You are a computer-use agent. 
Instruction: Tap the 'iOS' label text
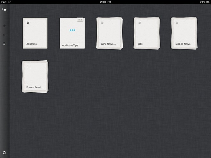140,44
